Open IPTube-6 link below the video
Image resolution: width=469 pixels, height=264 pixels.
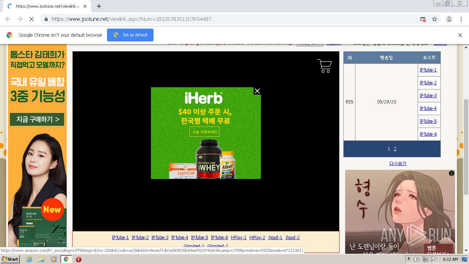click(219, 238)
